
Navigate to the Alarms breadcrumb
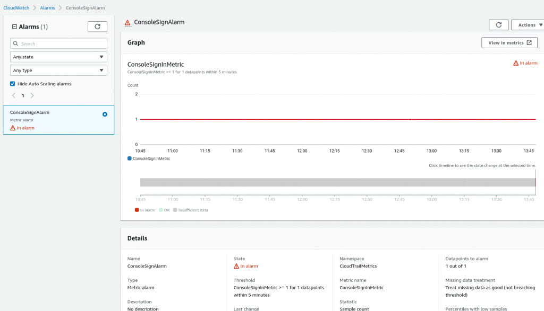click(47, 8)
